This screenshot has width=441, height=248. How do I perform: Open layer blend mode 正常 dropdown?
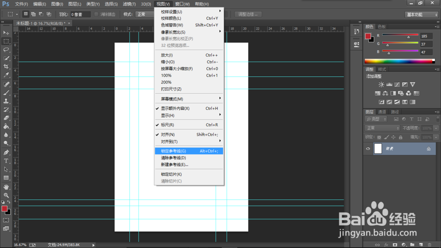(x=382, y=128)
